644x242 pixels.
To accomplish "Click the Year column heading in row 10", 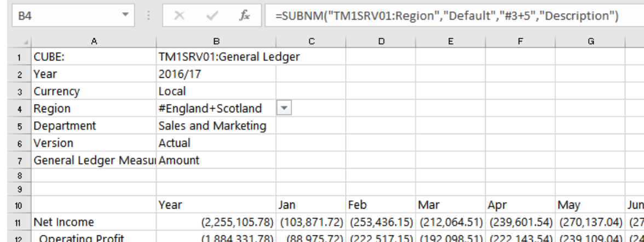I will click(x=216, y=205).
